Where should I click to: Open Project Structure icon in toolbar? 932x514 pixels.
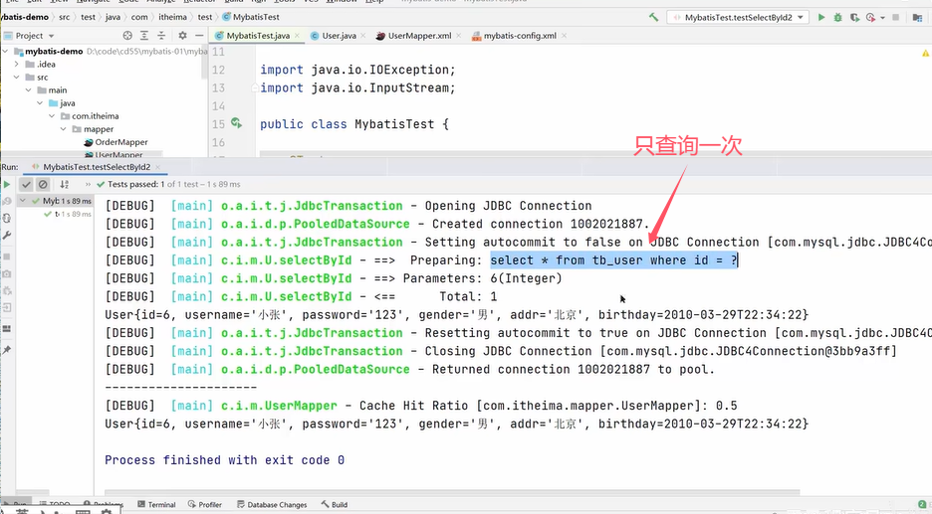917,17
